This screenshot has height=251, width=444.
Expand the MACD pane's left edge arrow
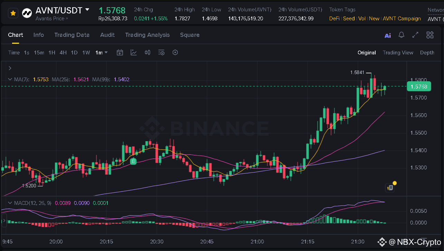coord(4,221)
